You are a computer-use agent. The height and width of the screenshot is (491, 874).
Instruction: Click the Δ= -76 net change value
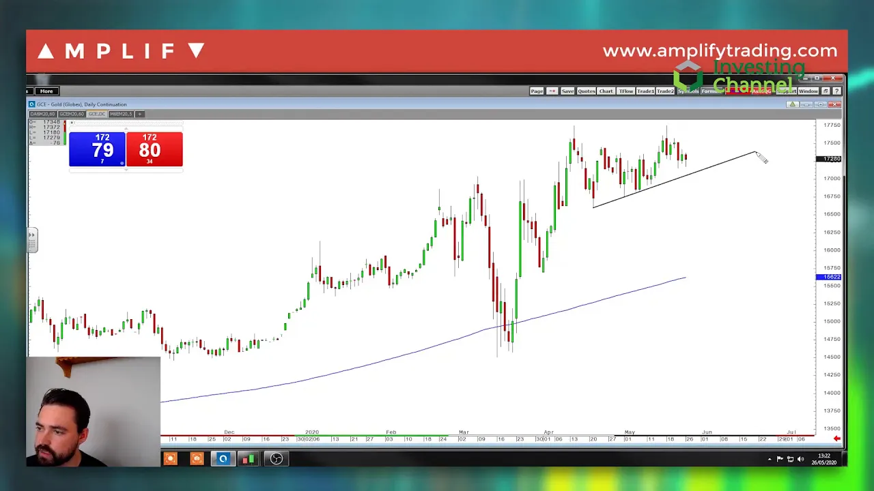tap(45, 143)
